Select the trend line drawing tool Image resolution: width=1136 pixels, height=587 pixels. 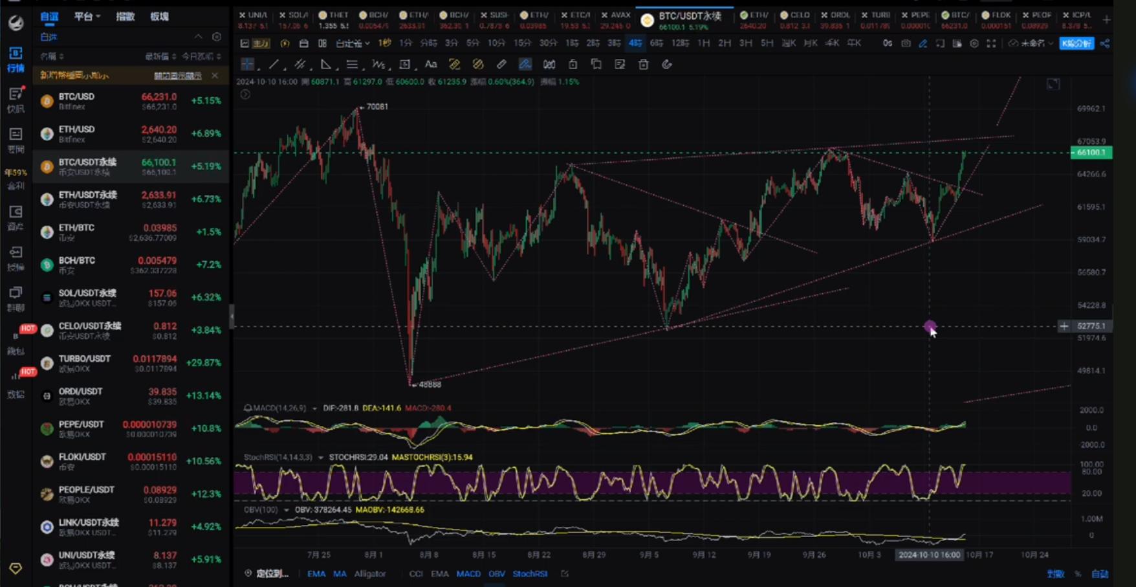(x=274, y=65)
